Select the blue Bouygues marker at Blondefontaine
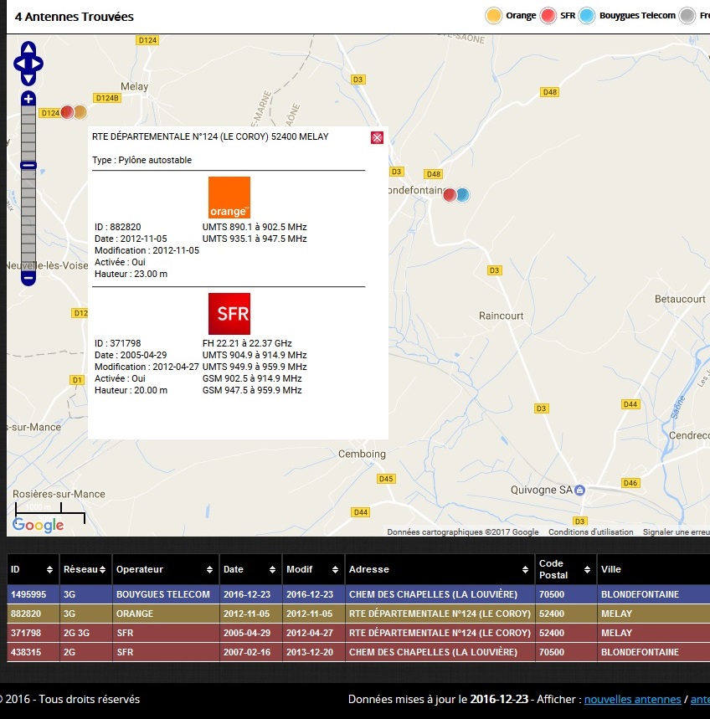The height and width of the screenshot is (719, 710). click(x=463, y=195)
